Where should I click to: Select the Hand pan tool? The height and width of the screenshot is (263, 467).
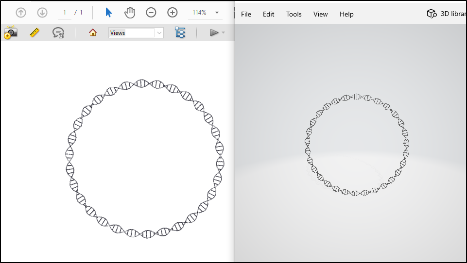[130, 13]
